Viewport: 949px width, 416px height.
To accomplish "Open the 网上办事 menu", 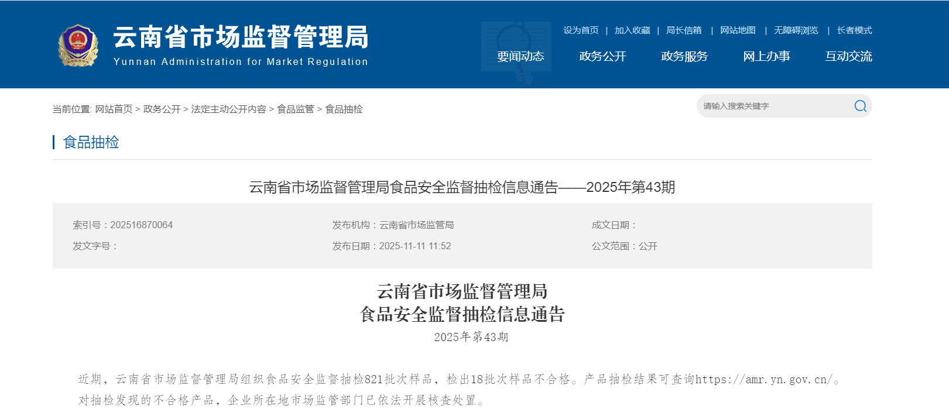I will (766, 56).
